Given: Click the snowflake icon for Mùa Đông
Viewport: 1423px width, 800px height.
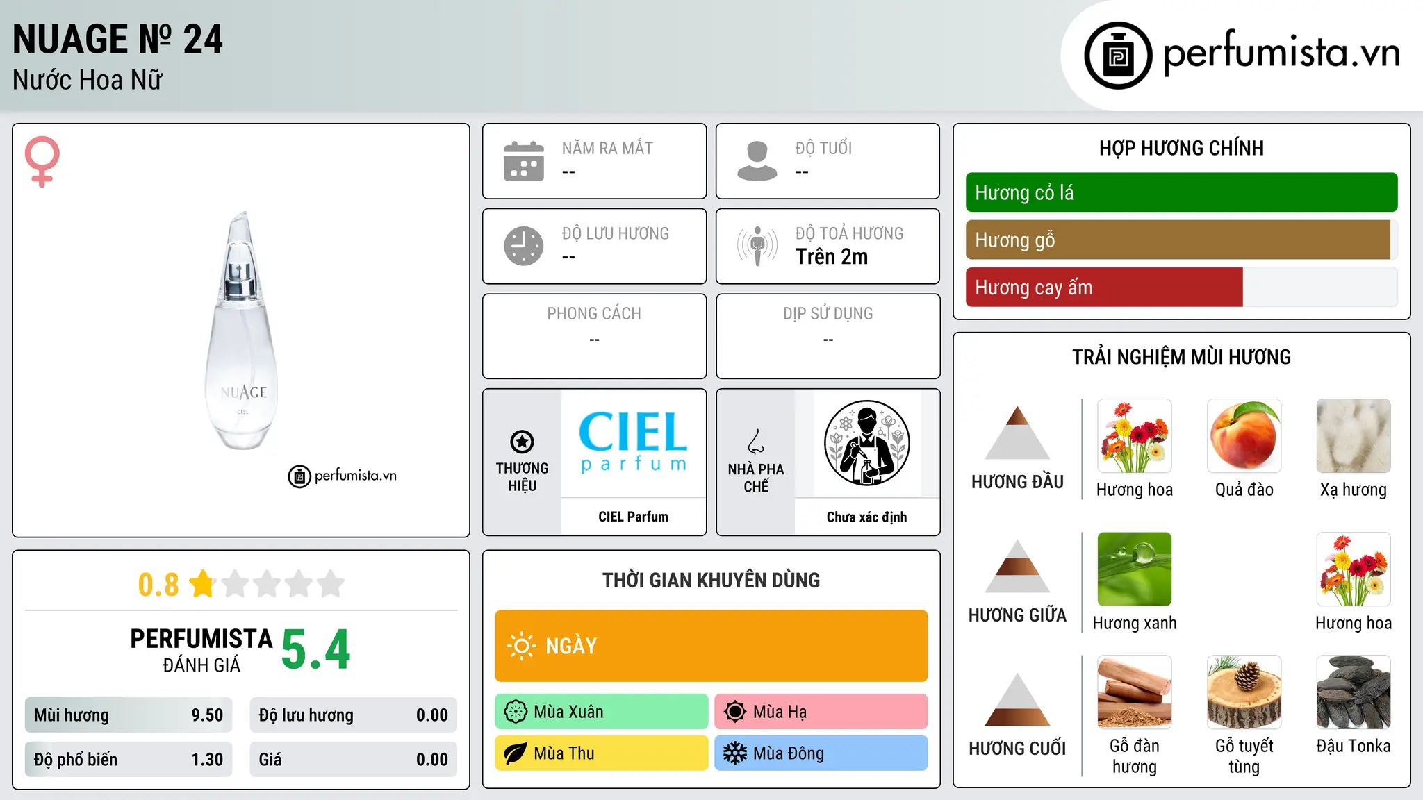Looking at the screenshot, I should click(735, 753).
